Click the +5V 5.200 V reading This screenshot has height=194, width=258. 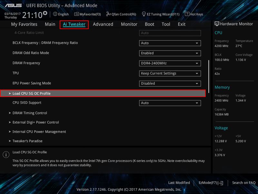241,141
